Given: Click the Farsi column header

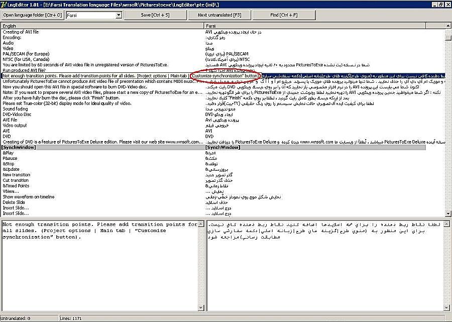Looking at the screenshot, I should coord(321,26).
